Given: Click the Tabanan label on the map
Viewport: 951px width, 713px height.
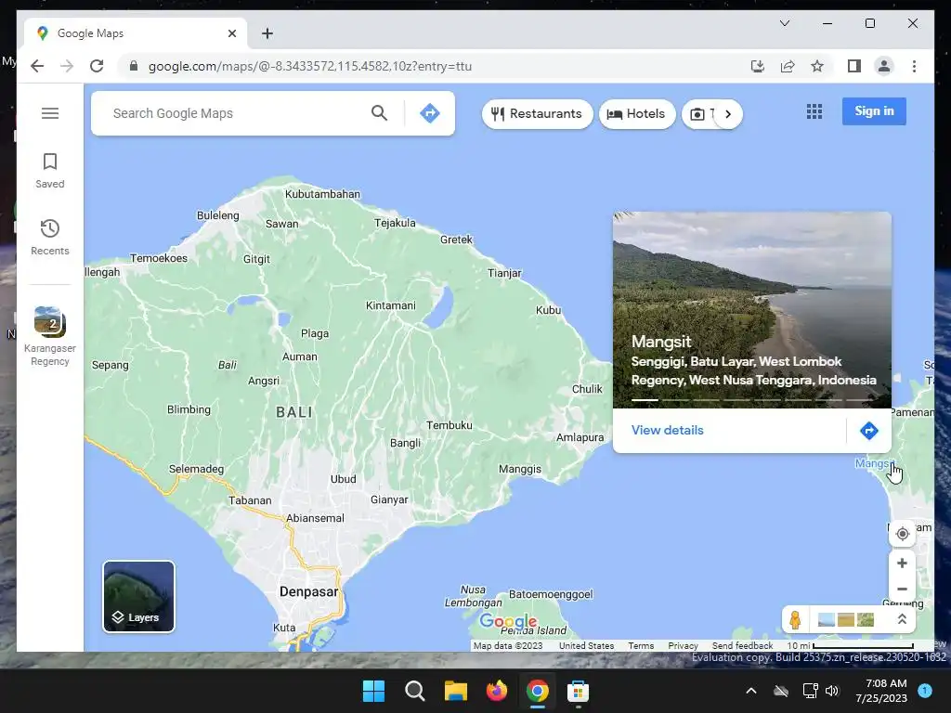Looking at the screenshot, I should click(x=250, y=500).
